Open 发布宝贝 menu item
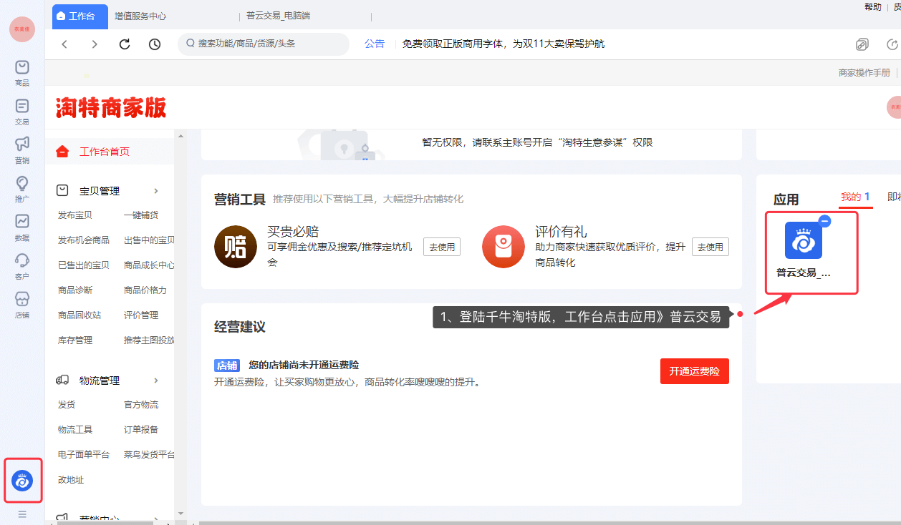Screen dimensions: 901x525 click(x=75, y=215)
